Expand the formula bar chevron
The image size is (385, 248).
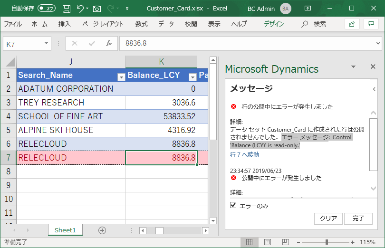(x=378, y=43)
